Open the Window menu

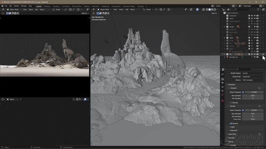[24, 6]
